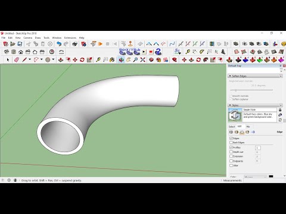
Task: Enable the Jitter checkbox
Action: 231,165
